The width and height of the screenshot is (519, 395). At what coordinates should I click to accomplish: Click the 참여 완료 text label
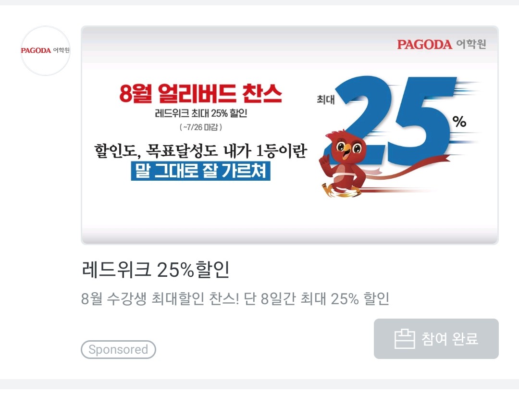pyautogui.click(x=449, y=339)
